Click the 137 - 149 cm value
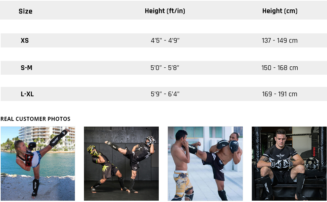Viewport: 327px width, 202px height. (x=279, y=40)
